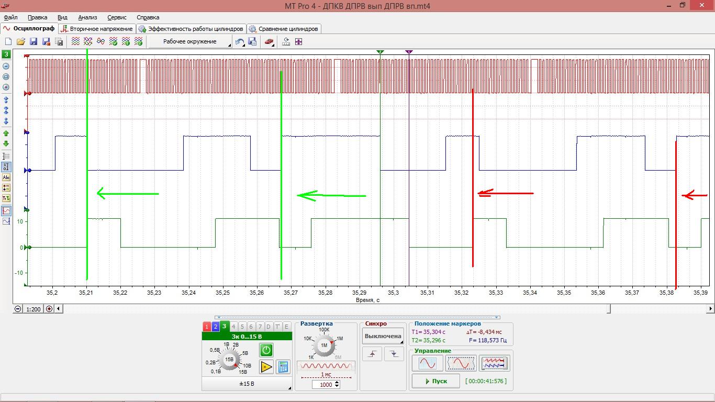
Task: Click the yellow play-triangle channel icon
Action: (266, 366)
